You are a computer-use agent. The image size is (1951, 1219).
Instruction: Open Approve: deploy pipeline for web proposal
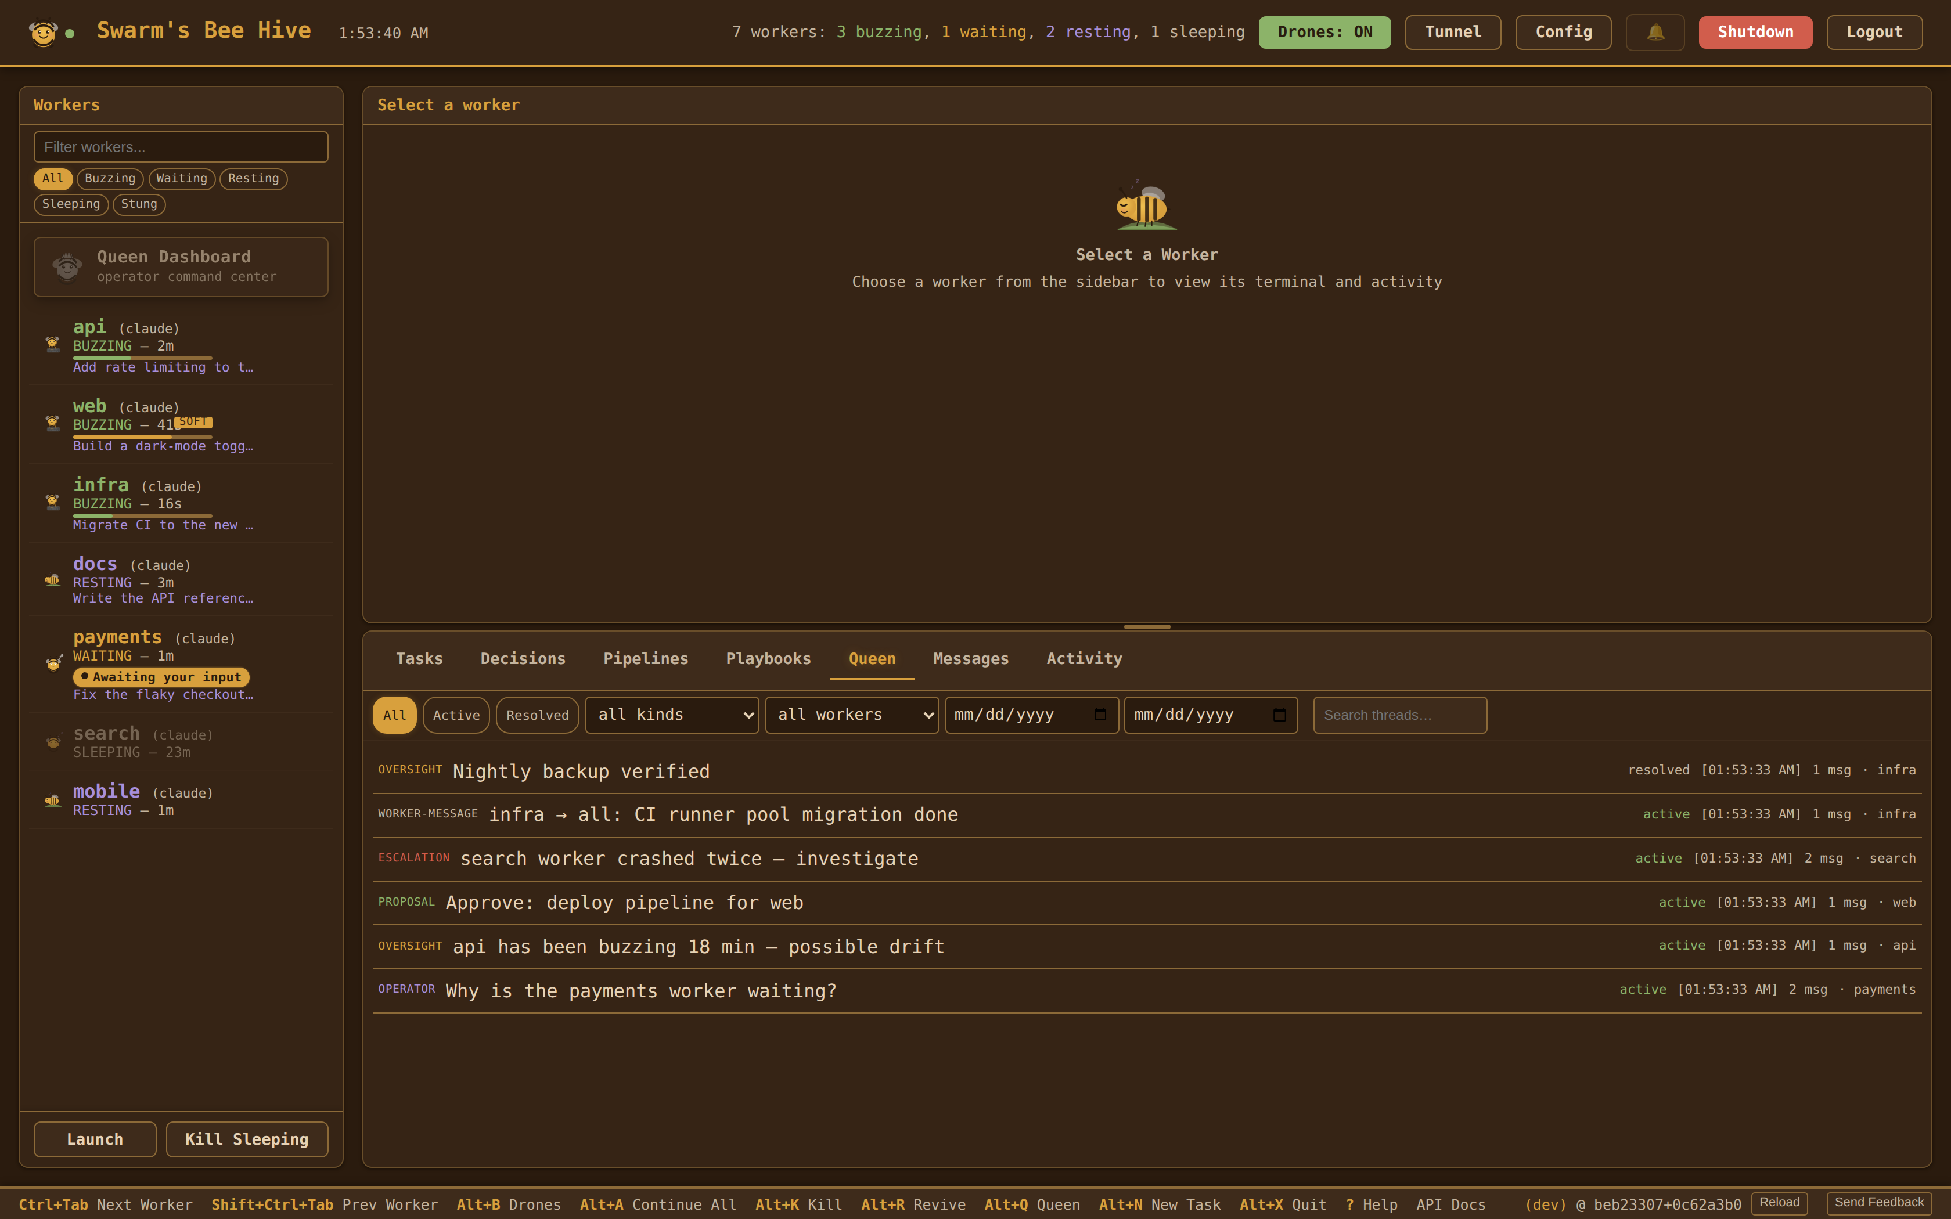[x=1146, y=902]
